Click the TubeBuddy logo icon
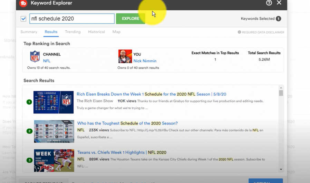 point(23,3)
